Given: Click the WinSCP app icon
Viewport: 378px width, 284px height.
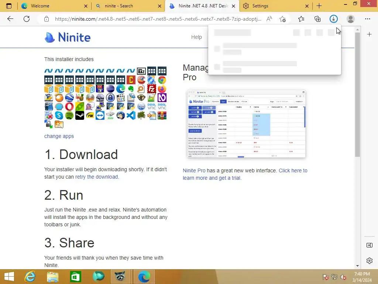Looking at the screenshot, I should pos(48,124).
